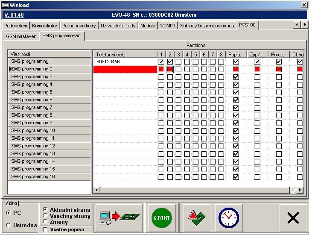Click V. 01.40 version link

click(14, 15)
